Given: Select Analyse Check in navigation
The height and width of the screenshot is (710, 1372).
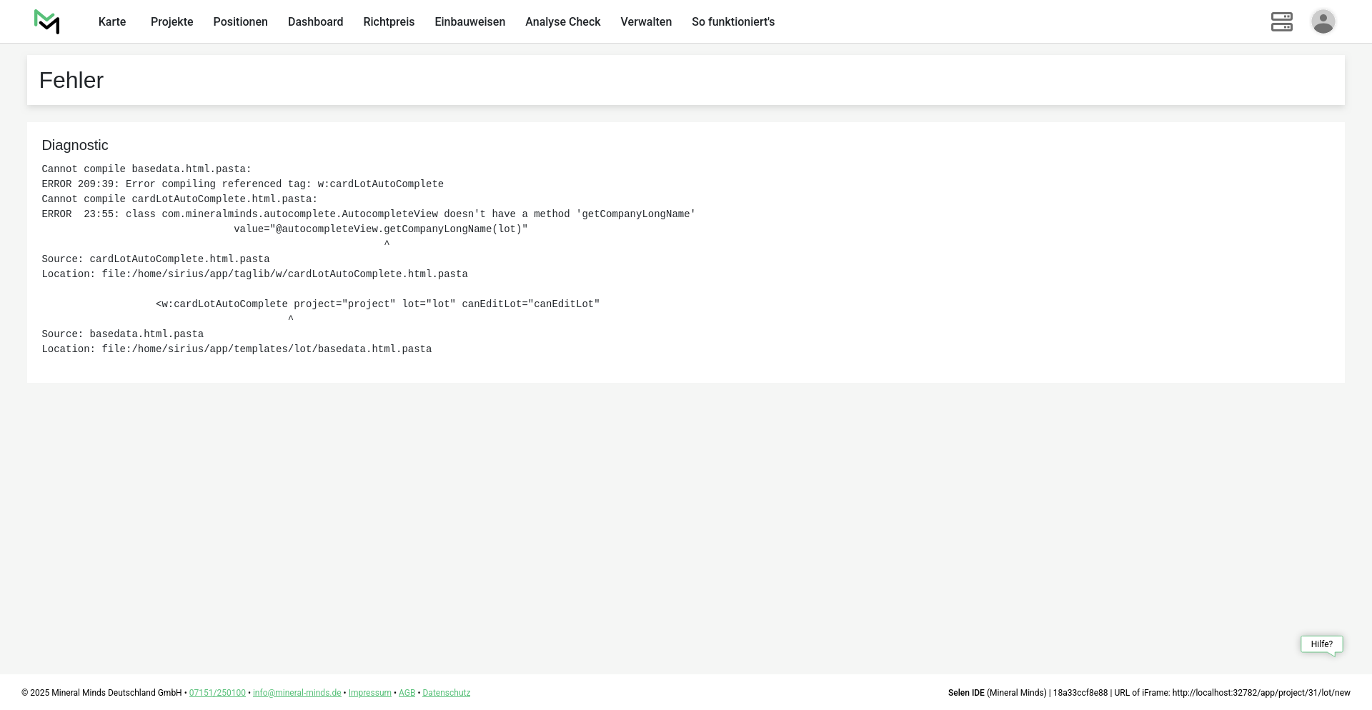Looking at the screenshot, I should (x=562, y=22).
